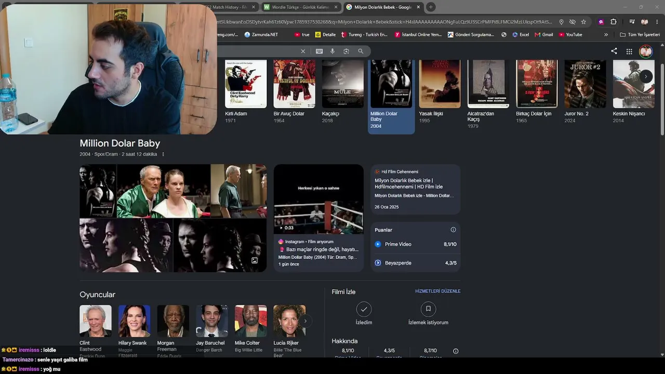Click the info icon beside Puanlar
Screen dimensions: 665x374
pyautogui.click(x=453, y=230)
